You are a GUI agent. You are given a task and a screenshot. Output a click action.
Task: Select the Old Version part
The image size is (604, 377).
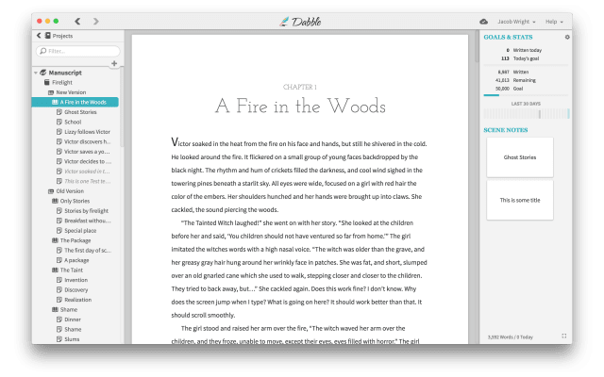70,191
